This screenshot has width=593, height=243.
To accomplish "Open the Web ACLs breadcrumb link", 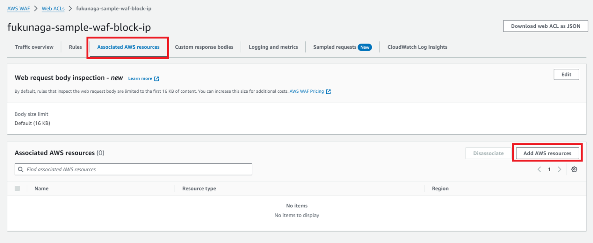I will (53, 8).
